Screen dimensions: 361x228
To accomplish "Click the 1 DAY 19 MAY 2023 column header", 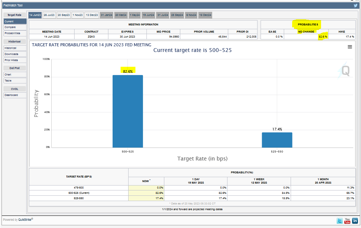I will (x=196, y=181).
